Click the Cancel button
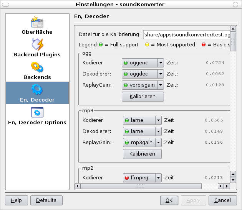The width and height of the screenshot is (242, 210). coord(222,200)
